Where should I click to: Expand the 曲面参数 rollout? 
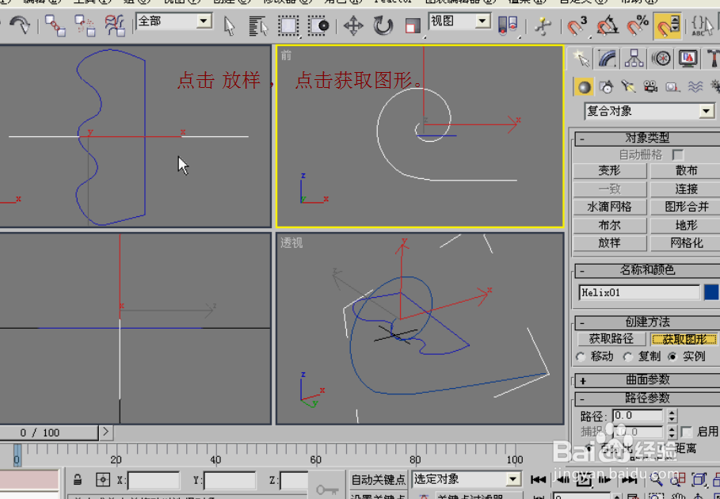tap(648, 380)
